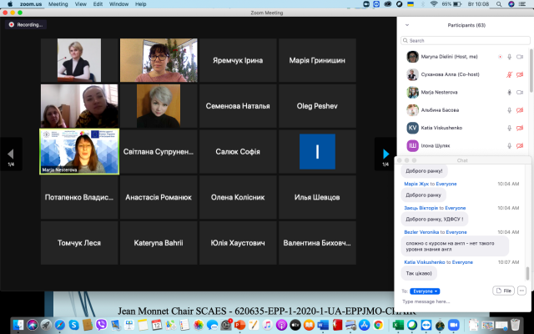Open Microsoft Word from the Dock

coord(323,325)
